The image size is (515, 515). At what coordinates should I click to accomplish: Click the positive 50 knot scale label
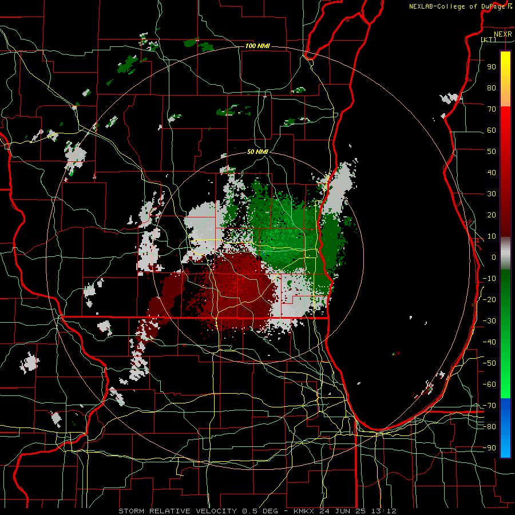pos(492,151)
